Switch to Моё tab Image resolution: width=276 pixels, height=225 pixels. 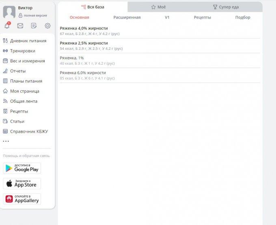coord(158,7)
